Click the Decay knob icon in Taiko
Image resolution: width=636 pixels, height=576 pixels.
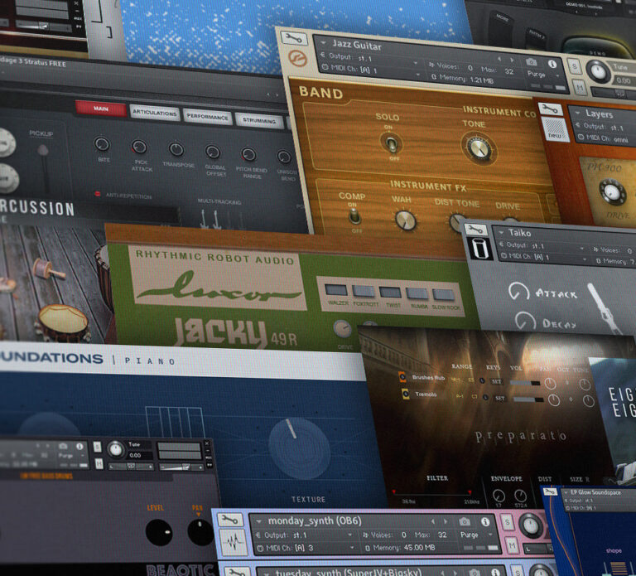(525, 321)
